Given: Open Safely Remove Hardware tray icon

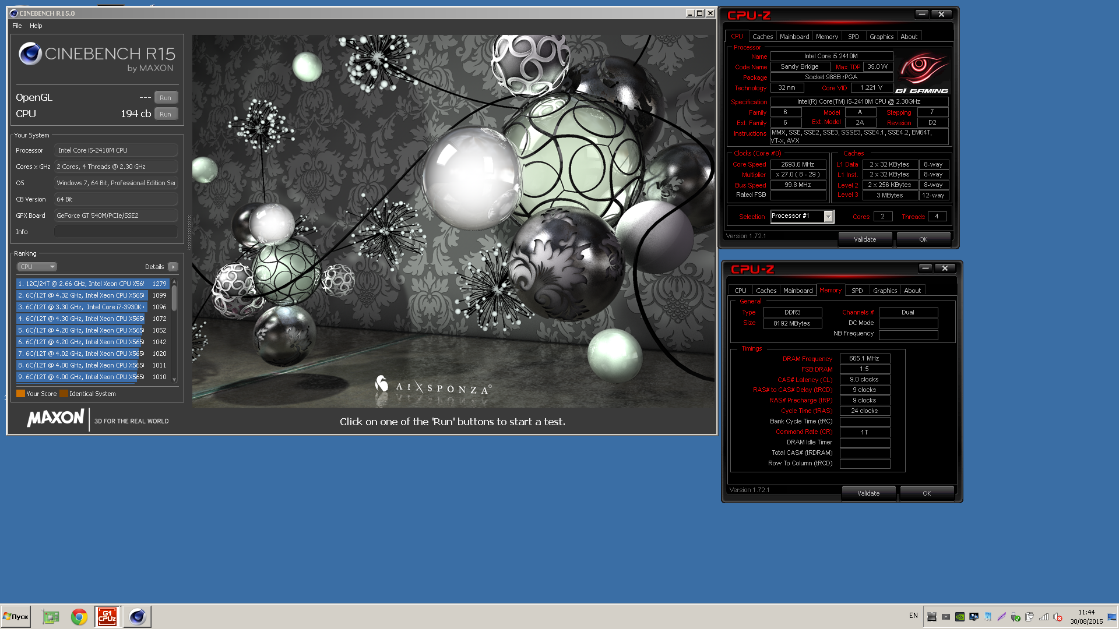Looking at the screenshot, I should 1016,617.
